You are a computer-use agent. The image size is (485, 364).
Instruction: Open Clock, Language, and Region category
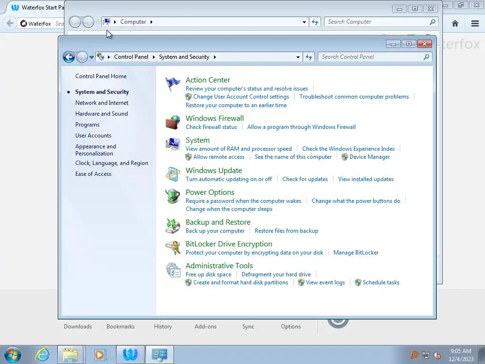(112, 163)
